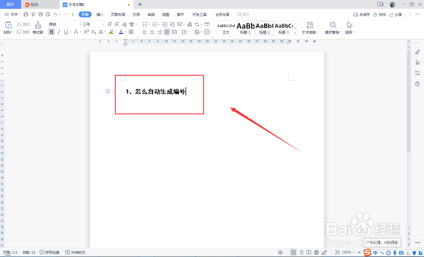Toggle bold formatting on selected text
Image resolution: width=424 pixels, height=257 pixels.
click(52, 32)
